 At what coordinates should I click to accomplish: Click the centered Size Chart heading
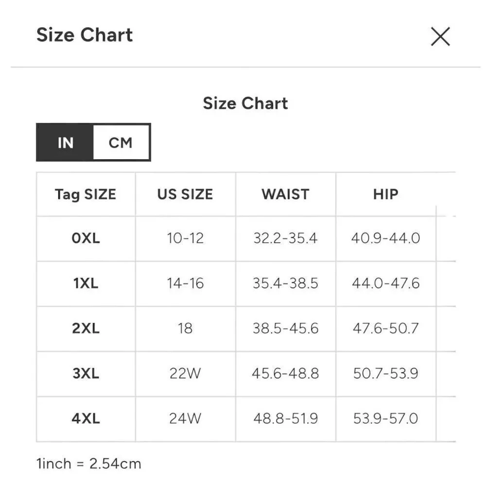point(245,103)
